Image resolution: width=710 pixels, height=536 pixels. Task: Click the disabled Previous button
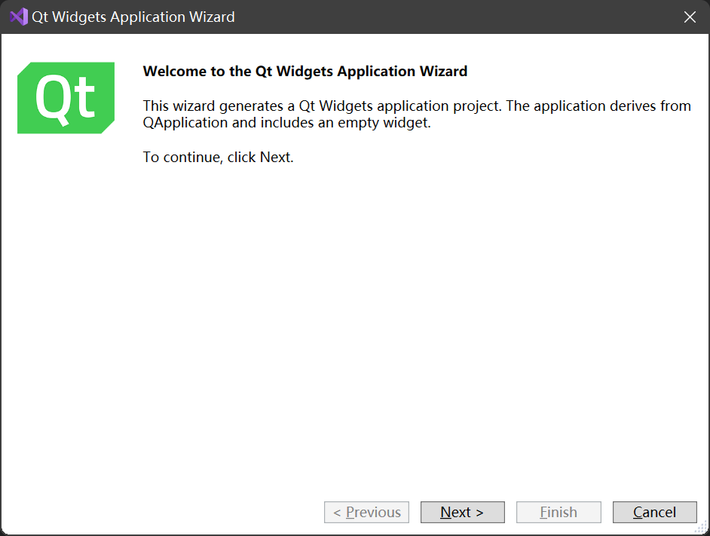(366, 512)
